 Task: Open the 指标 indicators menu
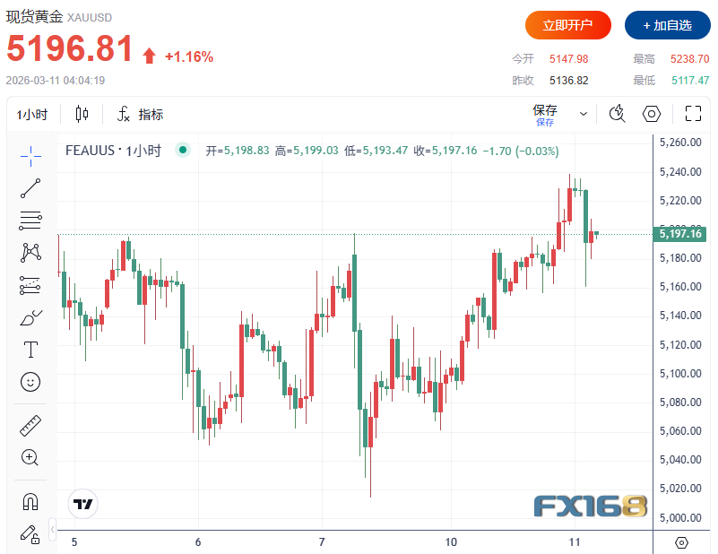141,114
